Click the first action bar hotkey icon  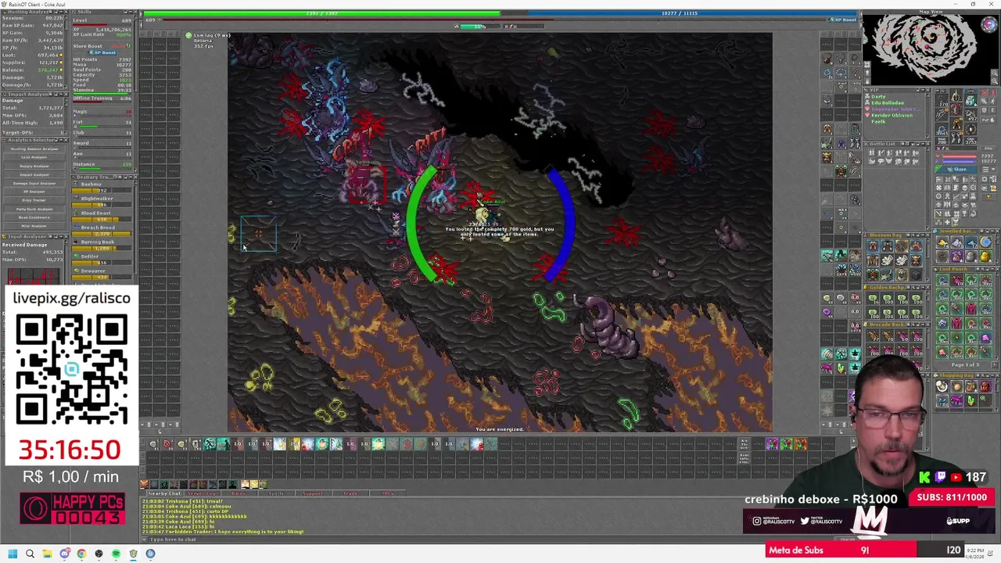(153, 443)
